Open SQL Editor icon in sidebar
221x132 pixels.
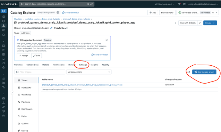3,46
